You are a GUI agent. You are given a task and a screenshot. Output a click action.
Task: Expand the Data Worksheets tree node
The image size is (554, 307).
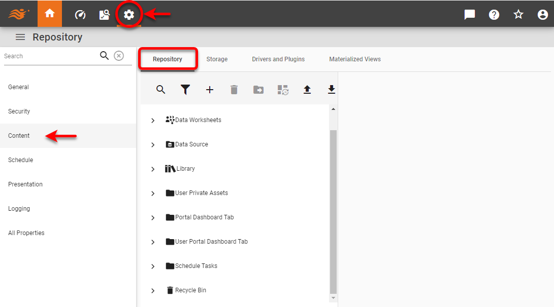(x=152, y=120)
